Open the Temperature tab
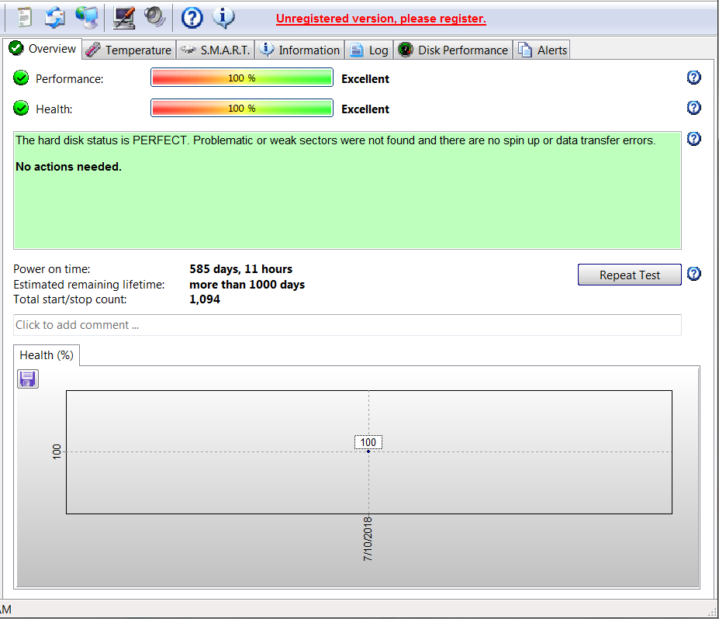719x619 pixels. [x=130, y=50]
